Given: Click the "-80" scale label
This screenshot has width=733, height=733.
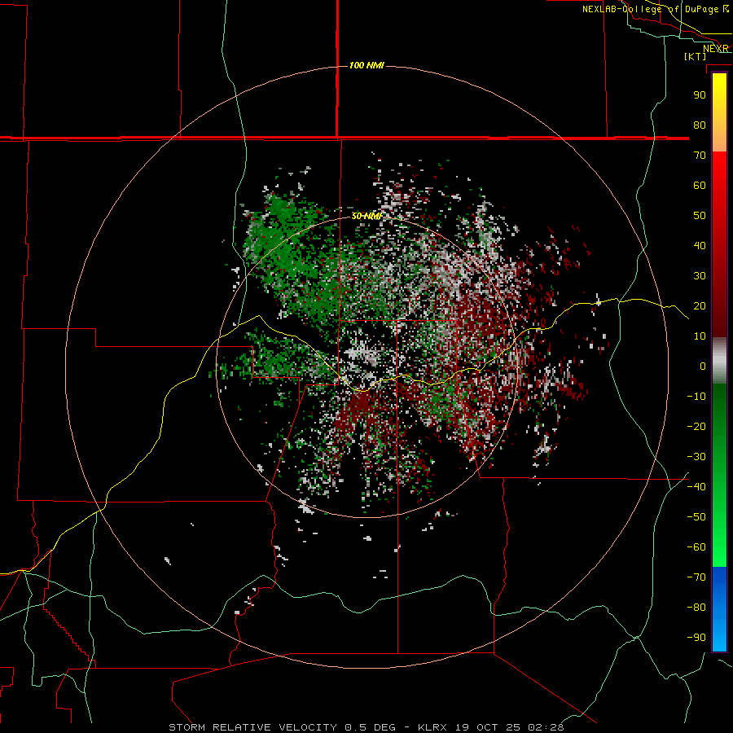Looking at the screenshot, I should click(696, 608).
